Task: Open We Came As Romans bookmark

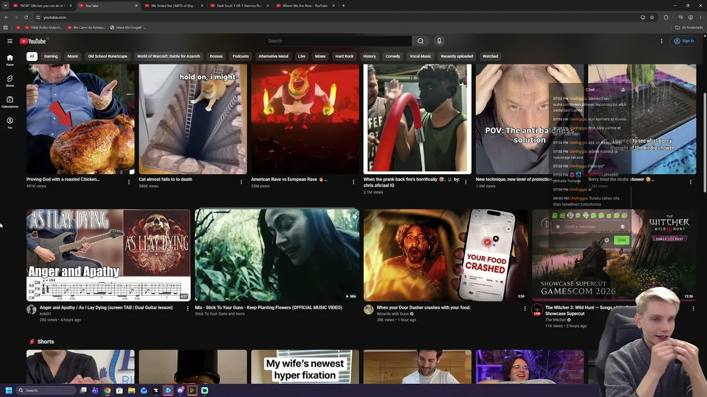Action: coord(85,28)
